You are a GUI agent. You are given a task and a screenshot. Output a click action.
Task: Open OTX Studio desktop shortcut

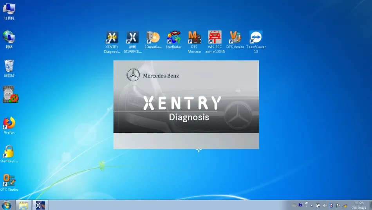(x=9, y=181)
